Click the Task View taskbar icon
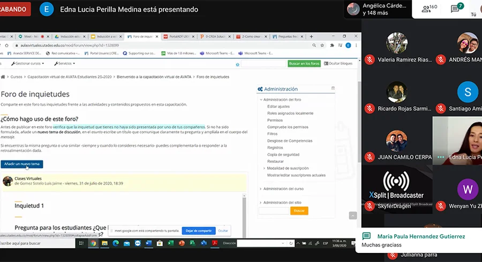This screenshot has height=262, width=482. click(81, 243)
